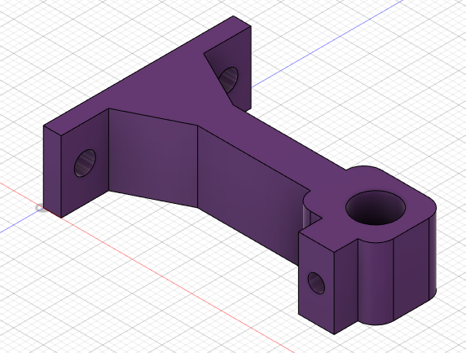Viewport: 466px width, 353px height.
Task: Select the narrow end face of the mounting plate
Action: [x=52, y=171]
